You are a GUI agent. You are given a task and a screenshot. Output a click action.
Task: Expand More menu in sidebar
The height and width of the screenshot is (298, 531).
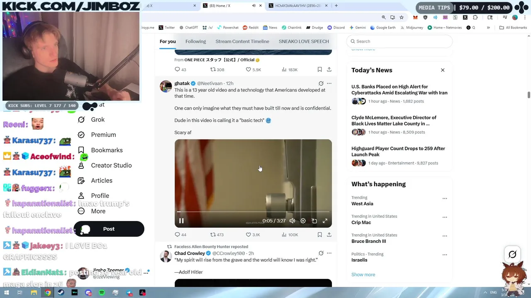click(92, 211)
